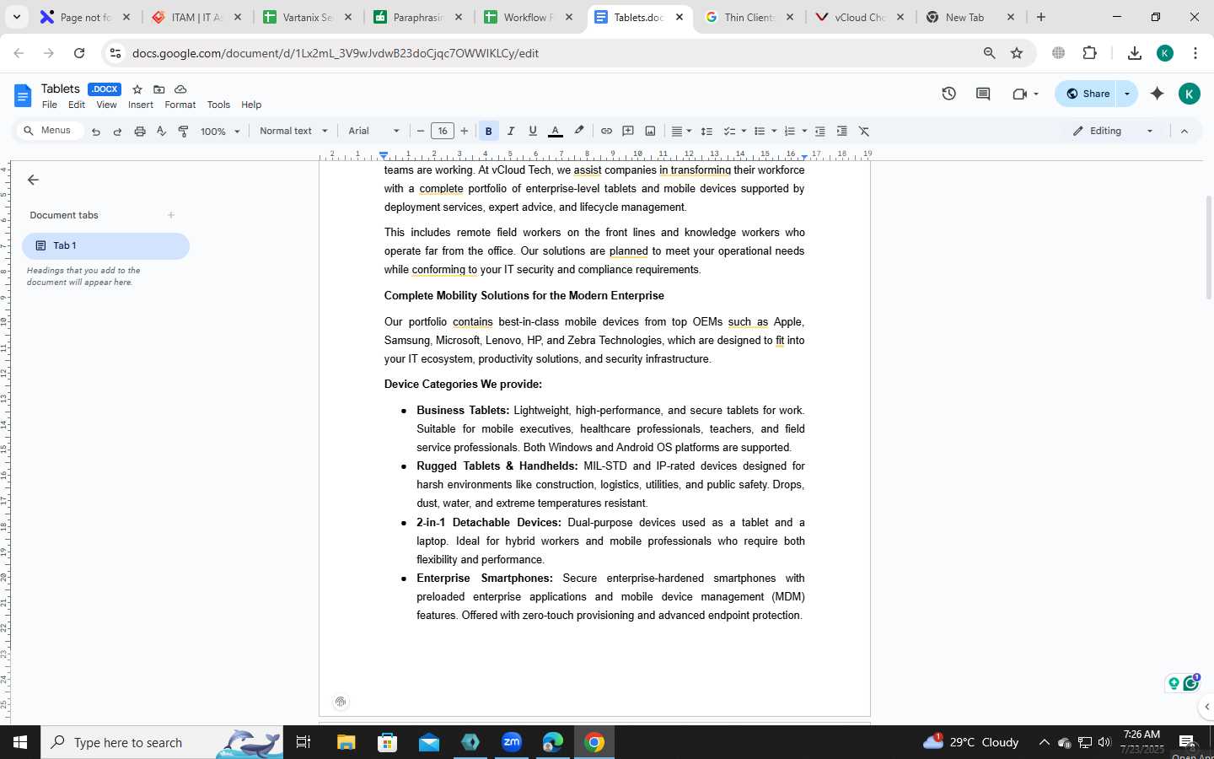The image size is (1214, 759).
Task: Open the Tools menu
Action: tap(218, 105)
